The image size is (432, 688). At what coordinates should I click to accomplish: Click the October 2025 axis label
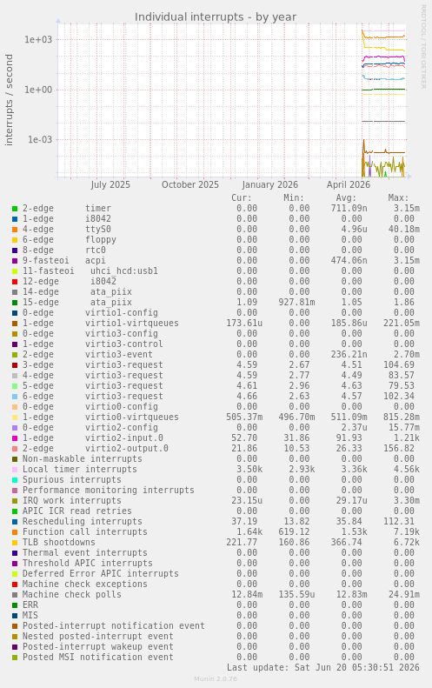tap(189, 184)
